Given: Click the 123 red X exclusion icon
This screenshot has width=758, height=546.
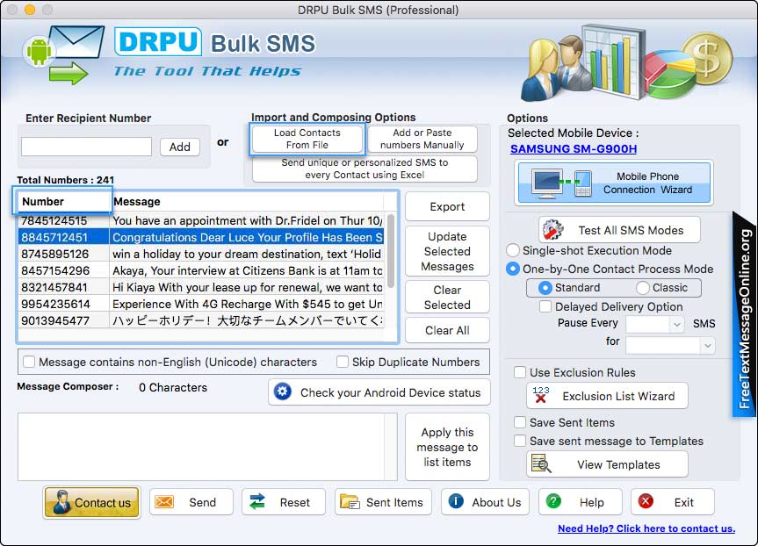Looking at the screenshot, I should 541,395.
